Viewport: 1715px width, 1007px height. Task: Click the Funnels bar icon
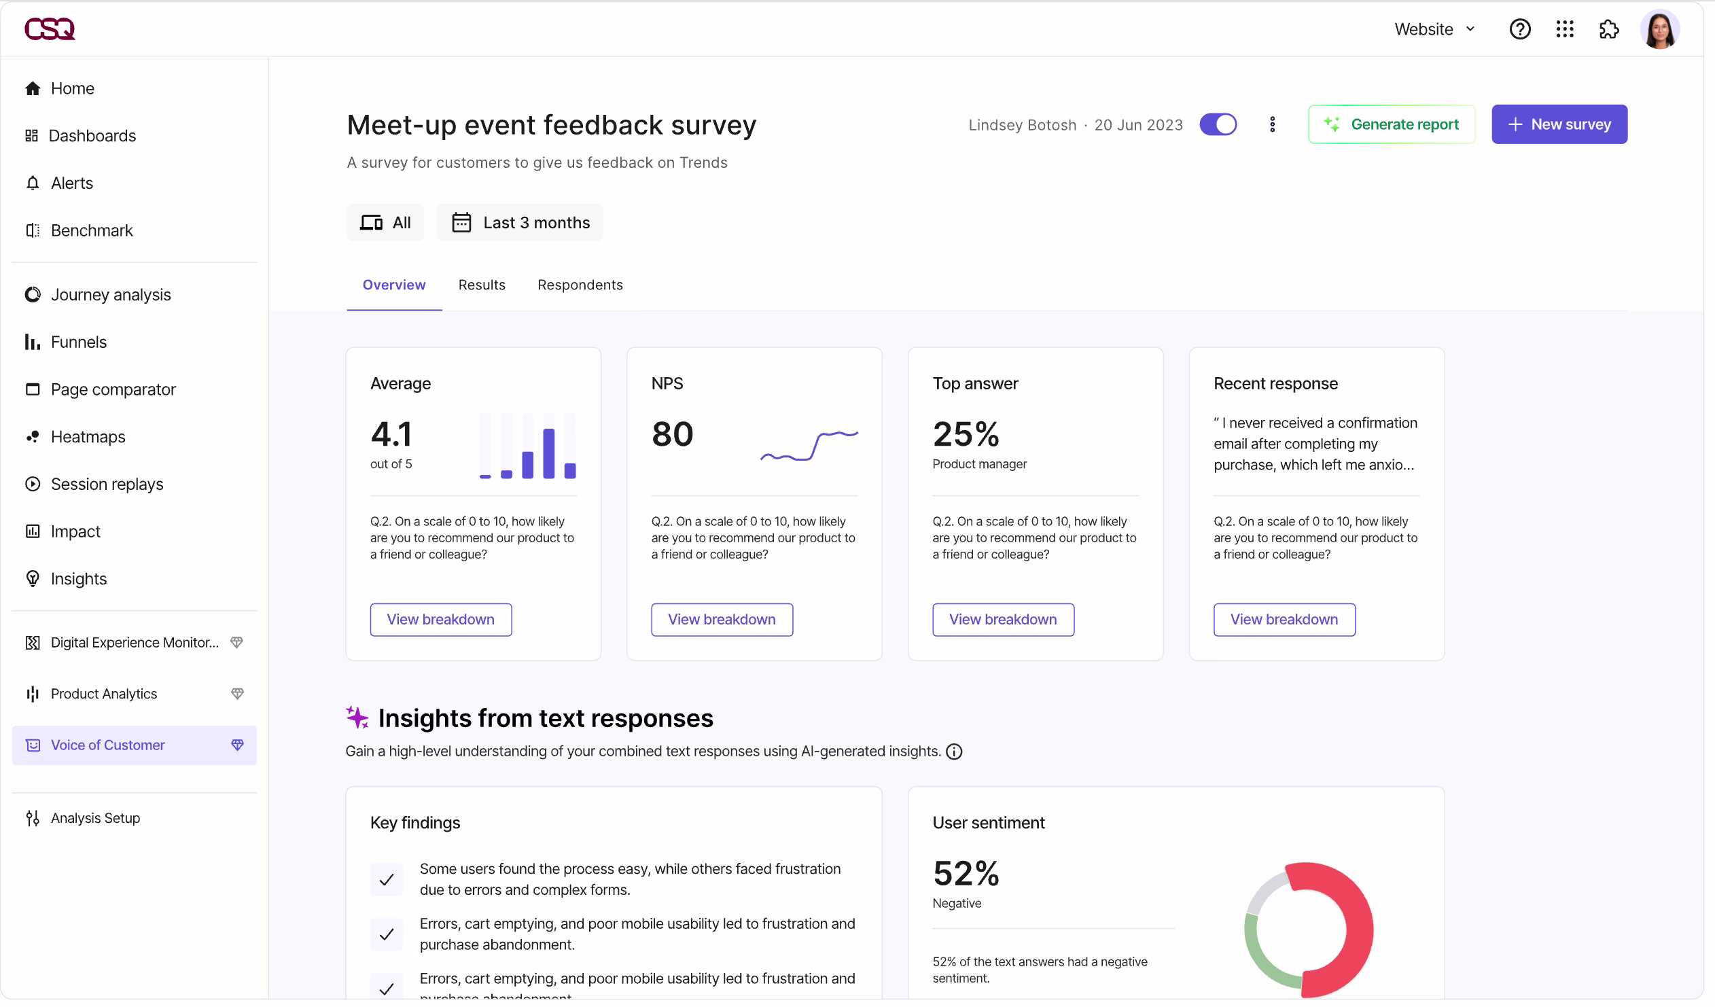(x=33, y=342)
